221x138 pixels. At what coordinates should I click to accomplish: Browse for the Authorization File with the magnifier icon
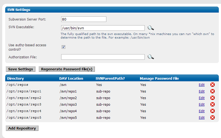point(151,57)
